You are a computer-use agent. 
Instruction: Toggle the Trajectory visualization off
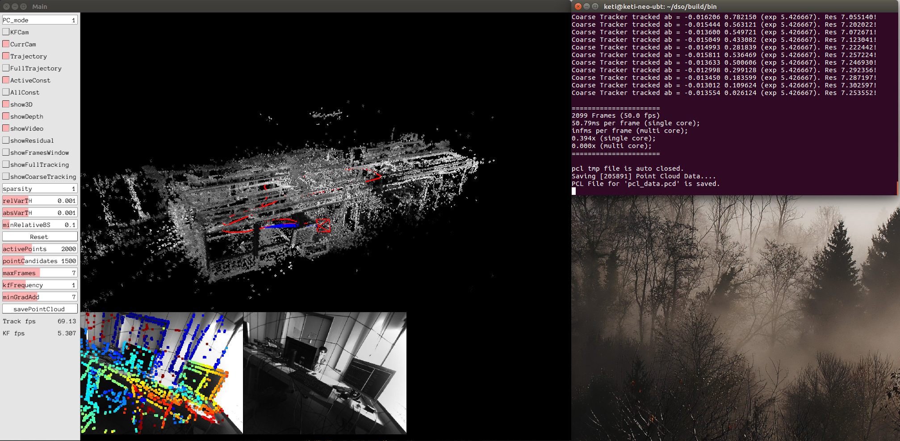(6, 56)
